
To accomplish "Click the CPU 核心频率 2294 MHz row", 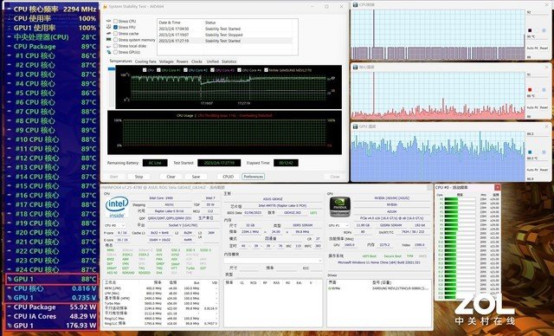I will coord(52,10).
